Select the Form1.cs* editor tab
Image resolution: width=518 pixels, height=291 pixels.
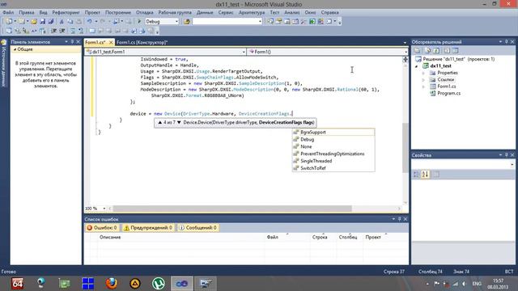[x=96, y=42]
